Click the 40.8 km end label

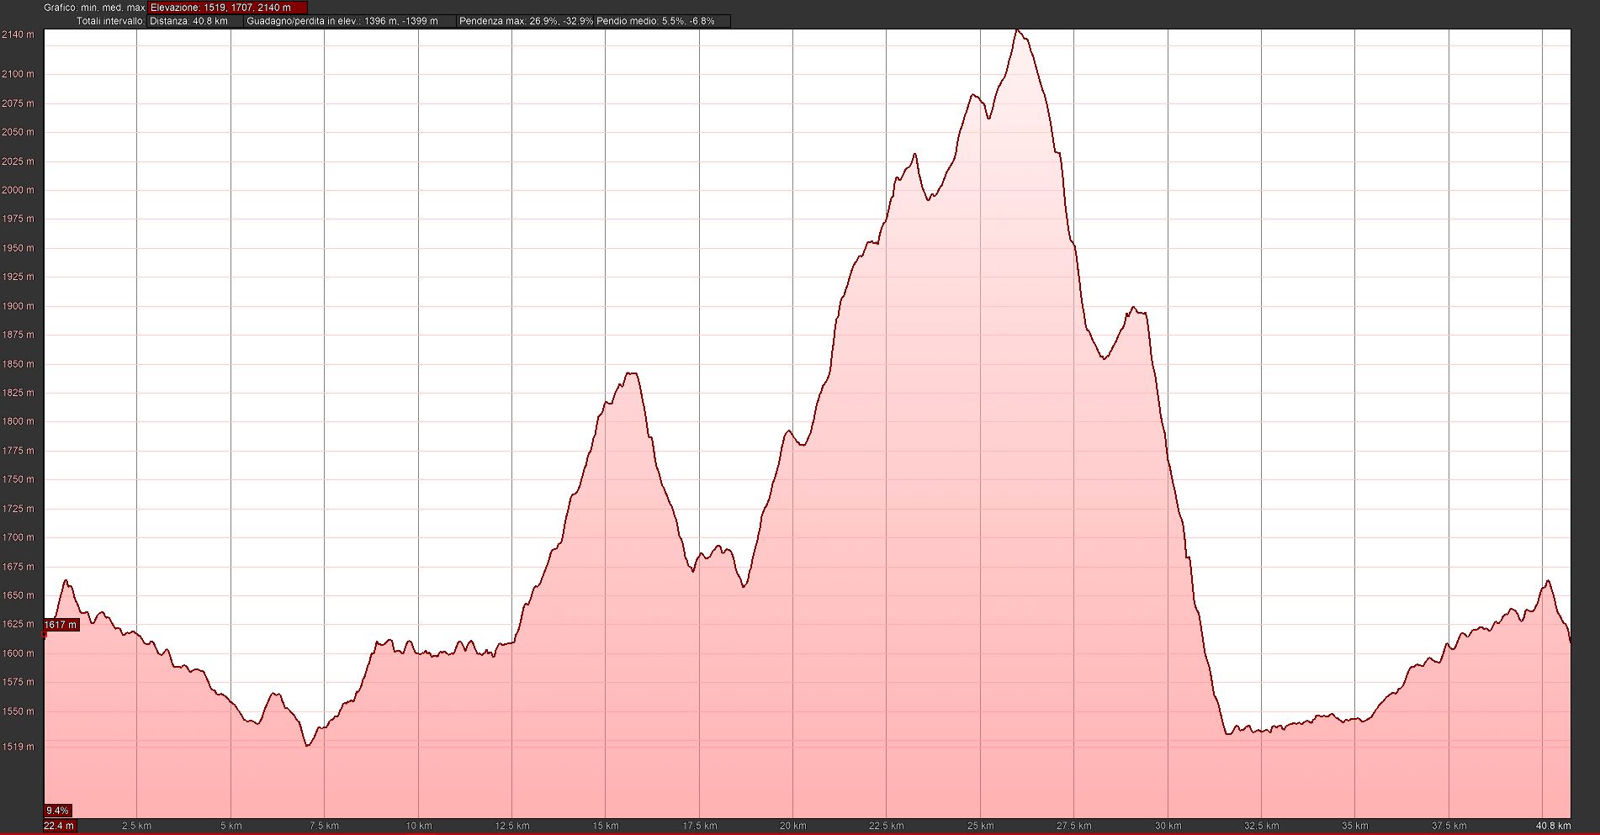[x=1553, y=826]
